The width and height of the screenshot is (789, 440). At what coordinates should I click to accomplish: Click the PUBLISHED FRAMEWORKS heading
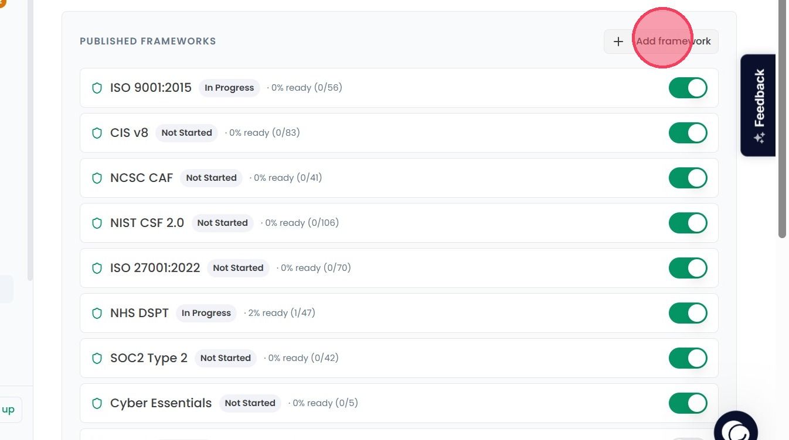tap(148, 42)
